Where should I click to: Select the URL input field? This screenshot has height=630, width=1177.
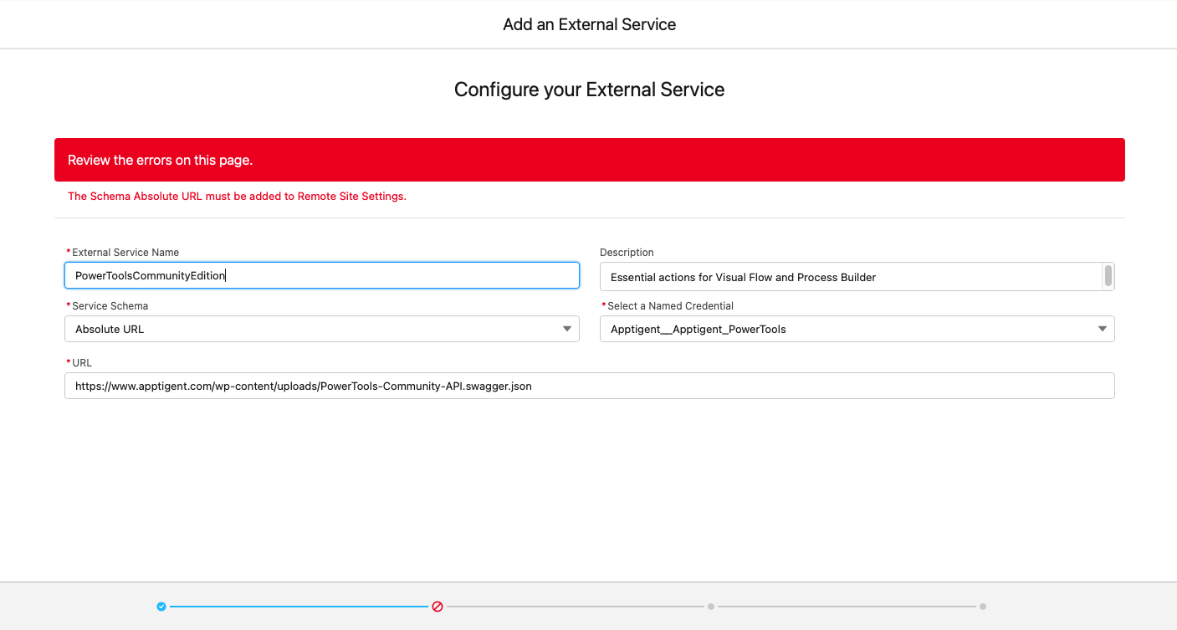point(589,386)
